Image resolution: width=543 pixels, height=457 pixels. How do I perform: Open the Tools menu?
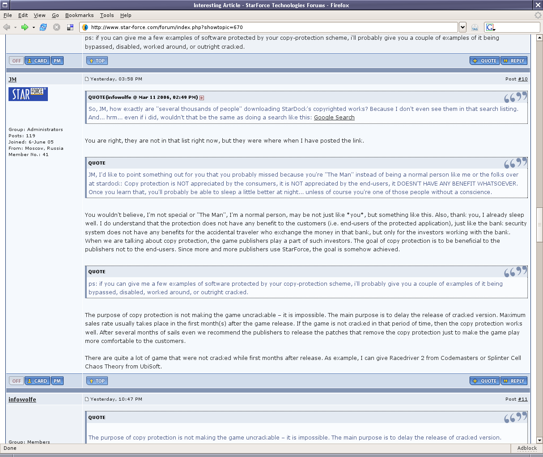point(106,15)
